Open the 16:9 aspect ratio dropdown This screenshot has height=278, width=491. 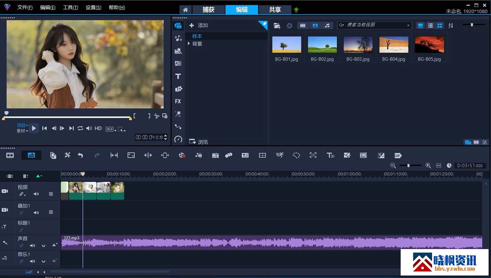click(111, 129)
